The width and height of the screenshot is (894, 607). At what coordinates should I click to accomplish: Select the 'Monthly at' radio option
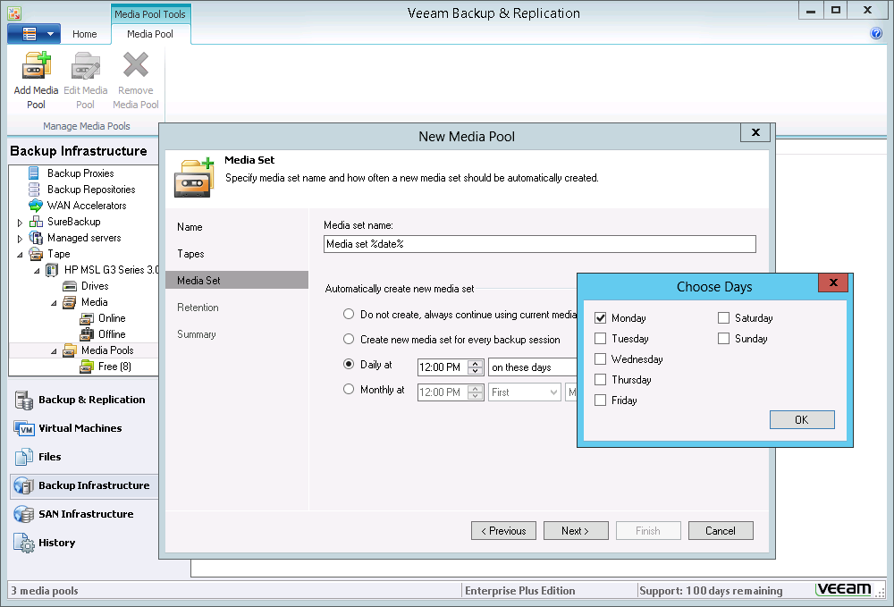point(349,389)
